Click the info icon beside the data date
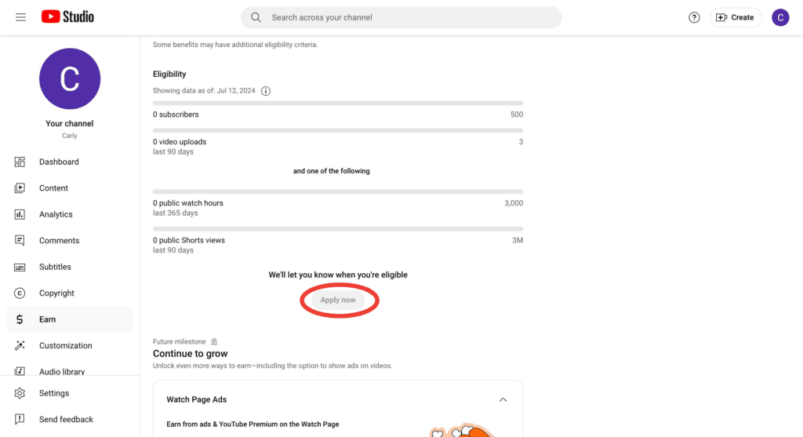 click(x=266, y=91)
